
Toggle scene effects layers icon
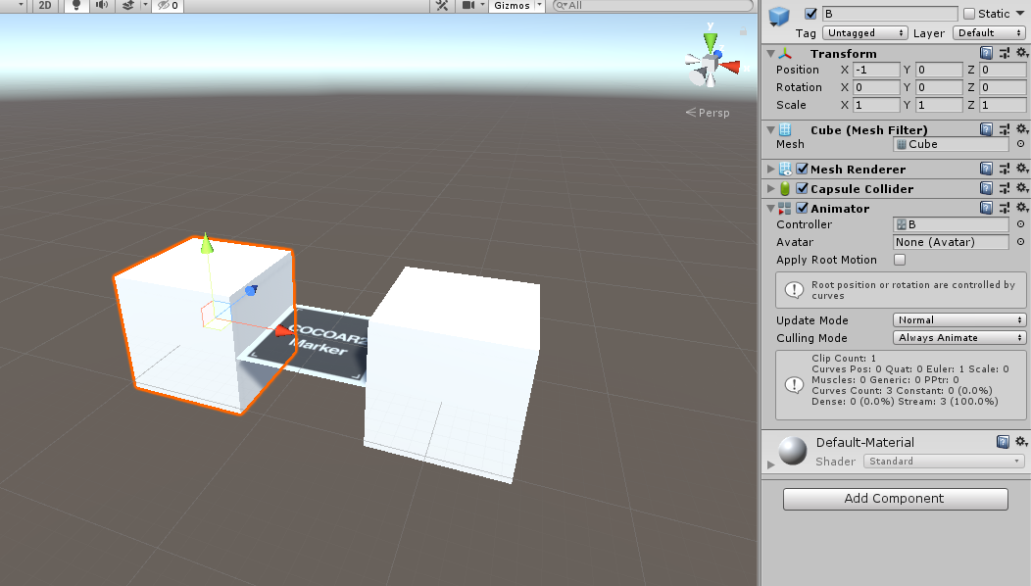pos(128,5)
